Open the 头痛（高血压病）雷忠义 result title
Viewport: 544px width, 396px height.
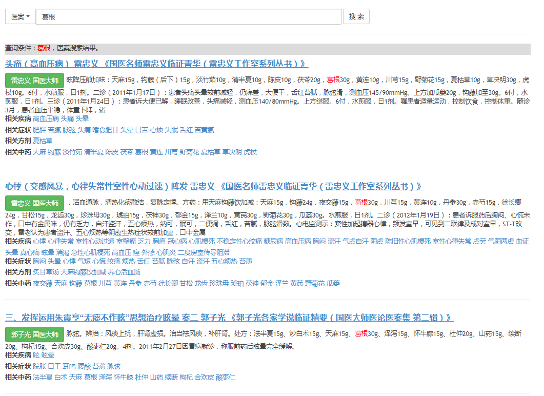(156, 64)
